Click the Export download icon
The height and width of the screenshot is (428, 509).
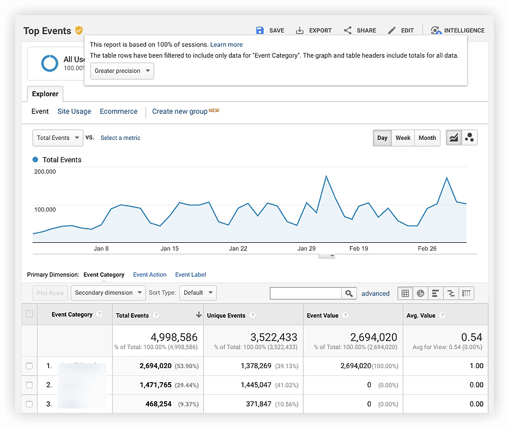[x=300, y=30]
